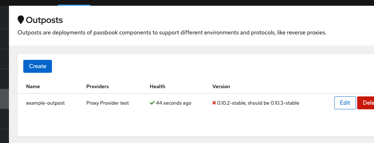
Task: Edit the example-outpost entry
Action: click(345, 103)
